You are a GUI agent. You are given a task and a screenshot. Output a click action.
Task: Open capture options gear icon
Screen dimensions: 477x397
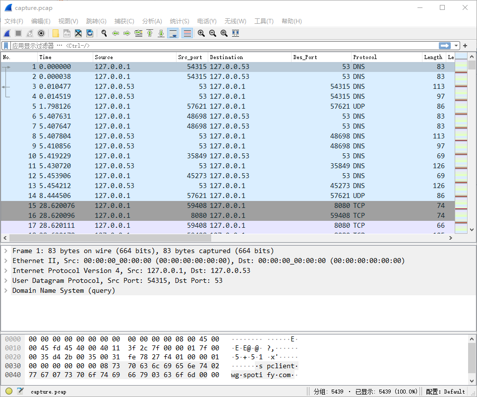coord(41,33)
